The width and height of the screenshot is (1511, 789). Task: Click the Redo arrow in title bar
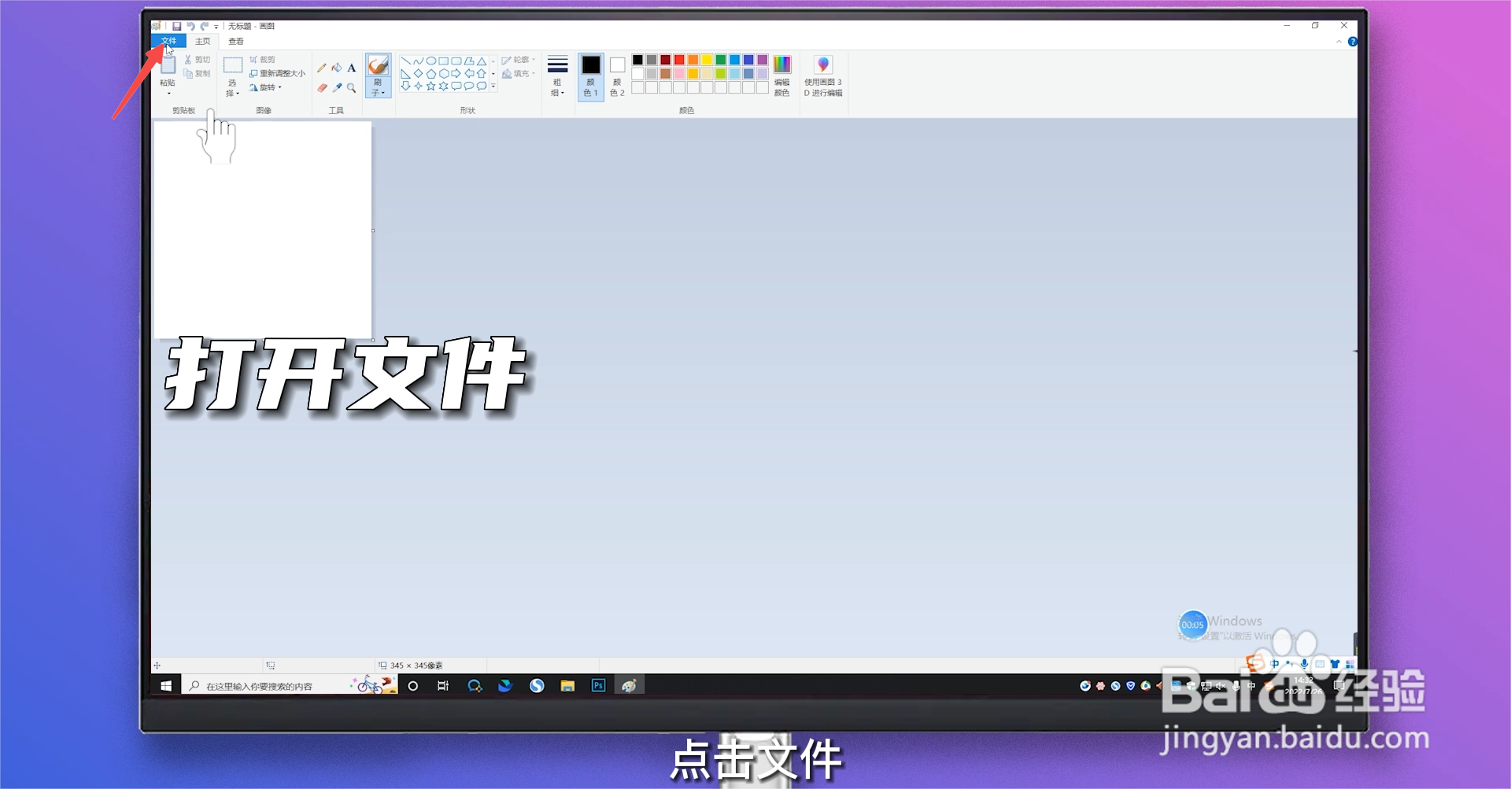coord(204,26)
